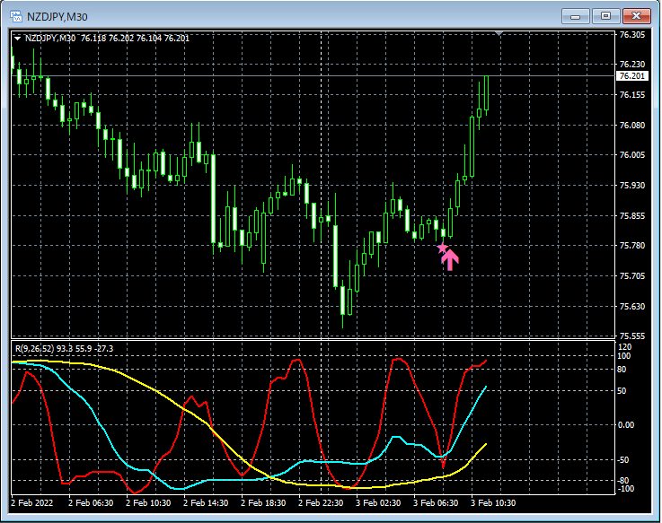Click the yellow indicator line end point
The height and width of the screenshot is (523, 662).
pyautogui.click(x=486, y=444)
